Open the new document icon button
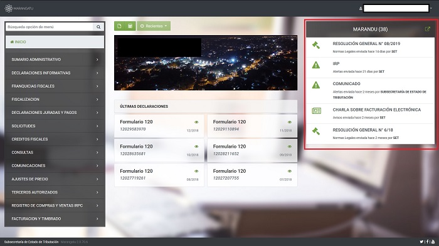 pyautogui.click(x=120, y=26)
